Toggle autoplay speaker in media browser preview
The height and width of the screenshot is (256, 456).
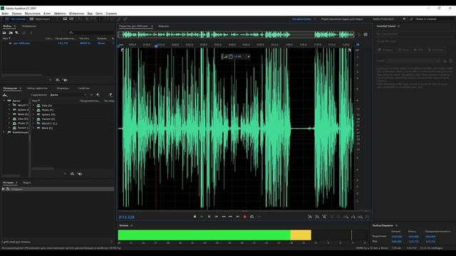tap(80, 174)
